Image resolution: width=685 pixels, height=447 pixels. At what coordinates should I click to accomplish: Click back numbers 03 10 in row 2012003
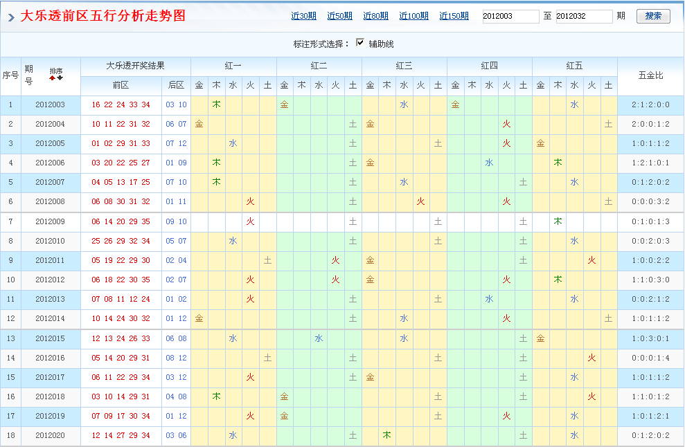click(x=176, y=104)
